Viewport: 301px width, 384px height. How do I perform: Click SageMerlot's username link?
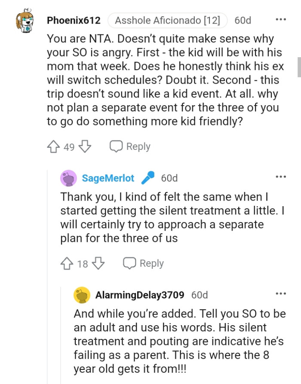coord(107,178)
